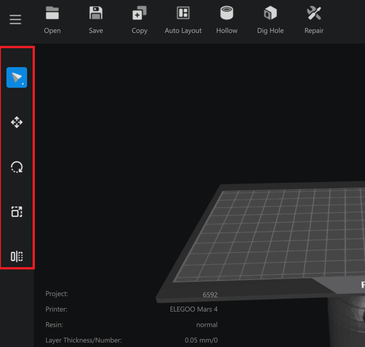The width and height of the screenshot is (365, 347).
Task: Open the Repair tool
Action: 314,13
